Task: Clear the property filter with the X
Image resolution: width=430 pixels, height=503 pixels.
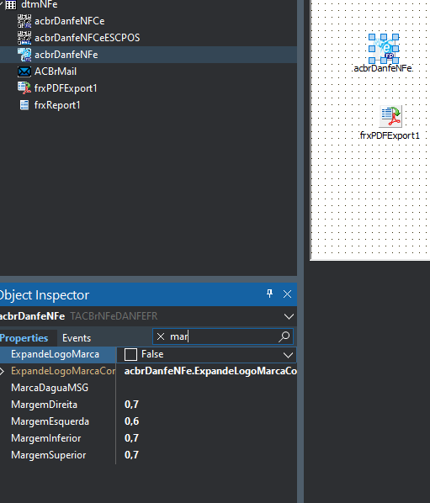Action: point(161,336)
